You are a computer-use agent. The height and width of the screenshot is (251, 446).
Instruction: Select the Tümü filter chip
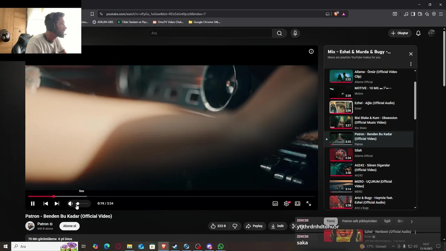tap(331, 221)
